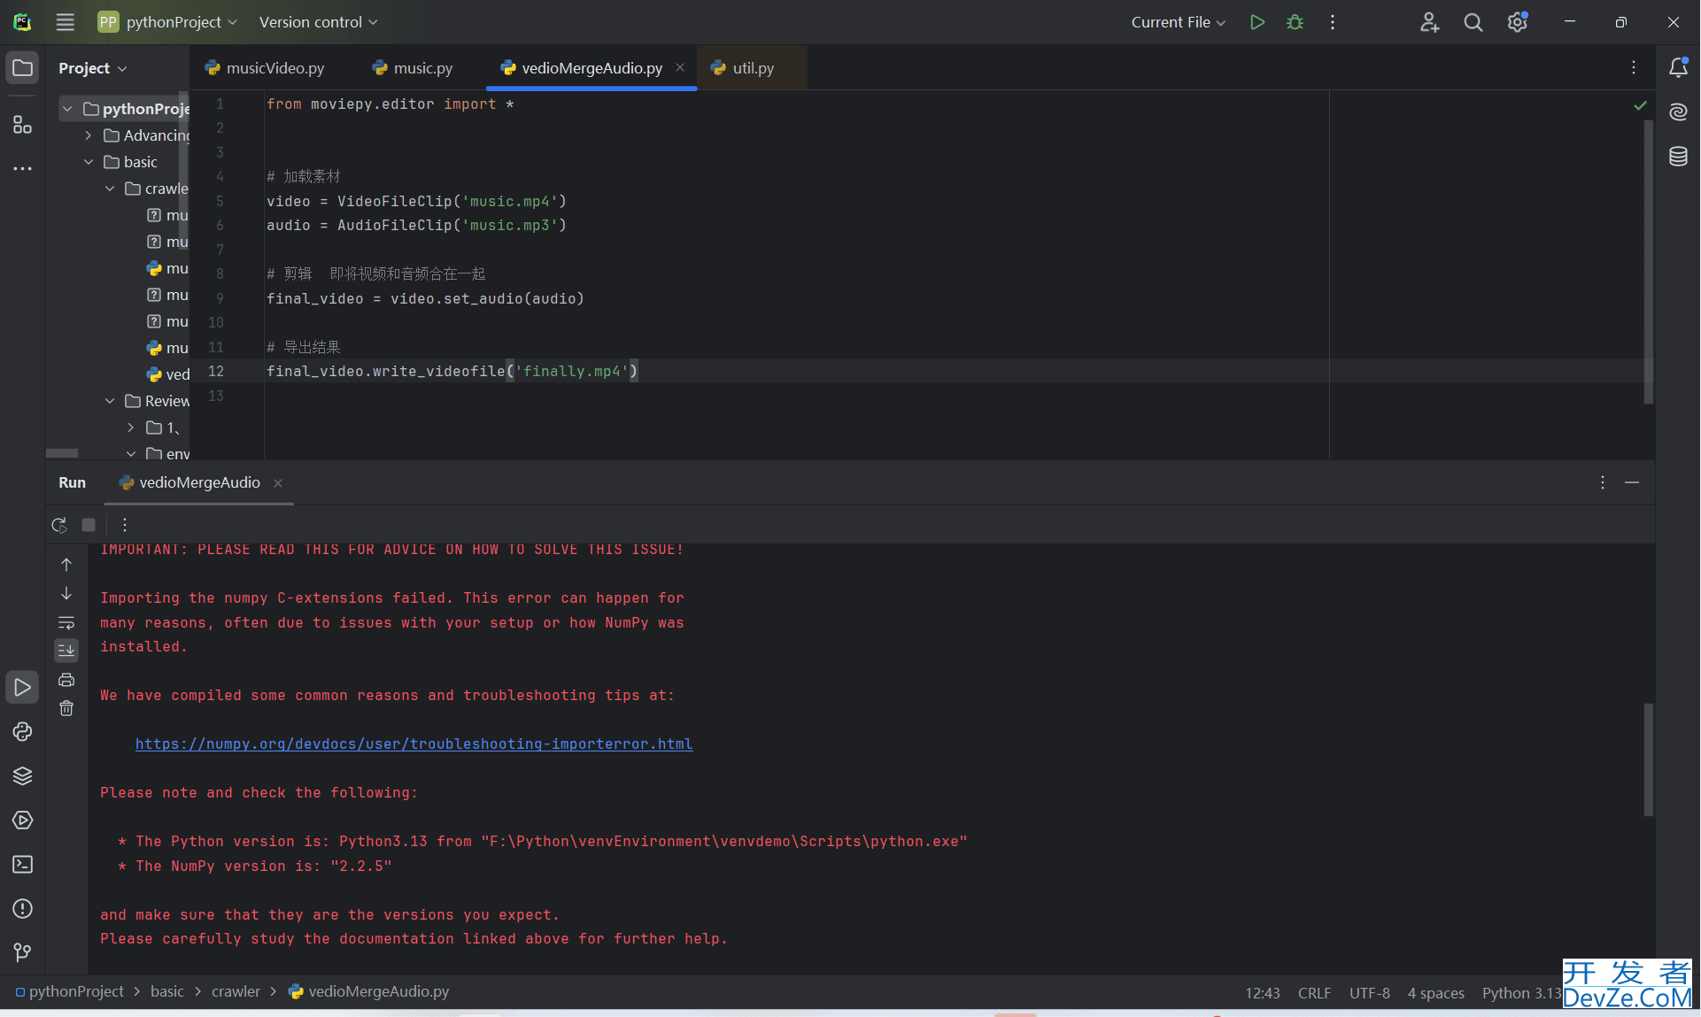
Task: Run the current file with green play button
Action: 1256,22
